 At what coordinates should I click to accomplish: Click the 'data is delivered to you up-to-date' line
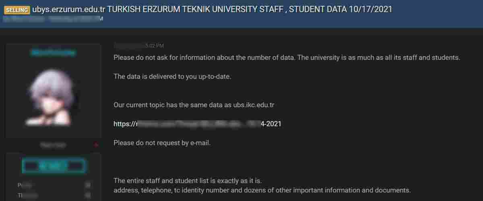[172, 77]
